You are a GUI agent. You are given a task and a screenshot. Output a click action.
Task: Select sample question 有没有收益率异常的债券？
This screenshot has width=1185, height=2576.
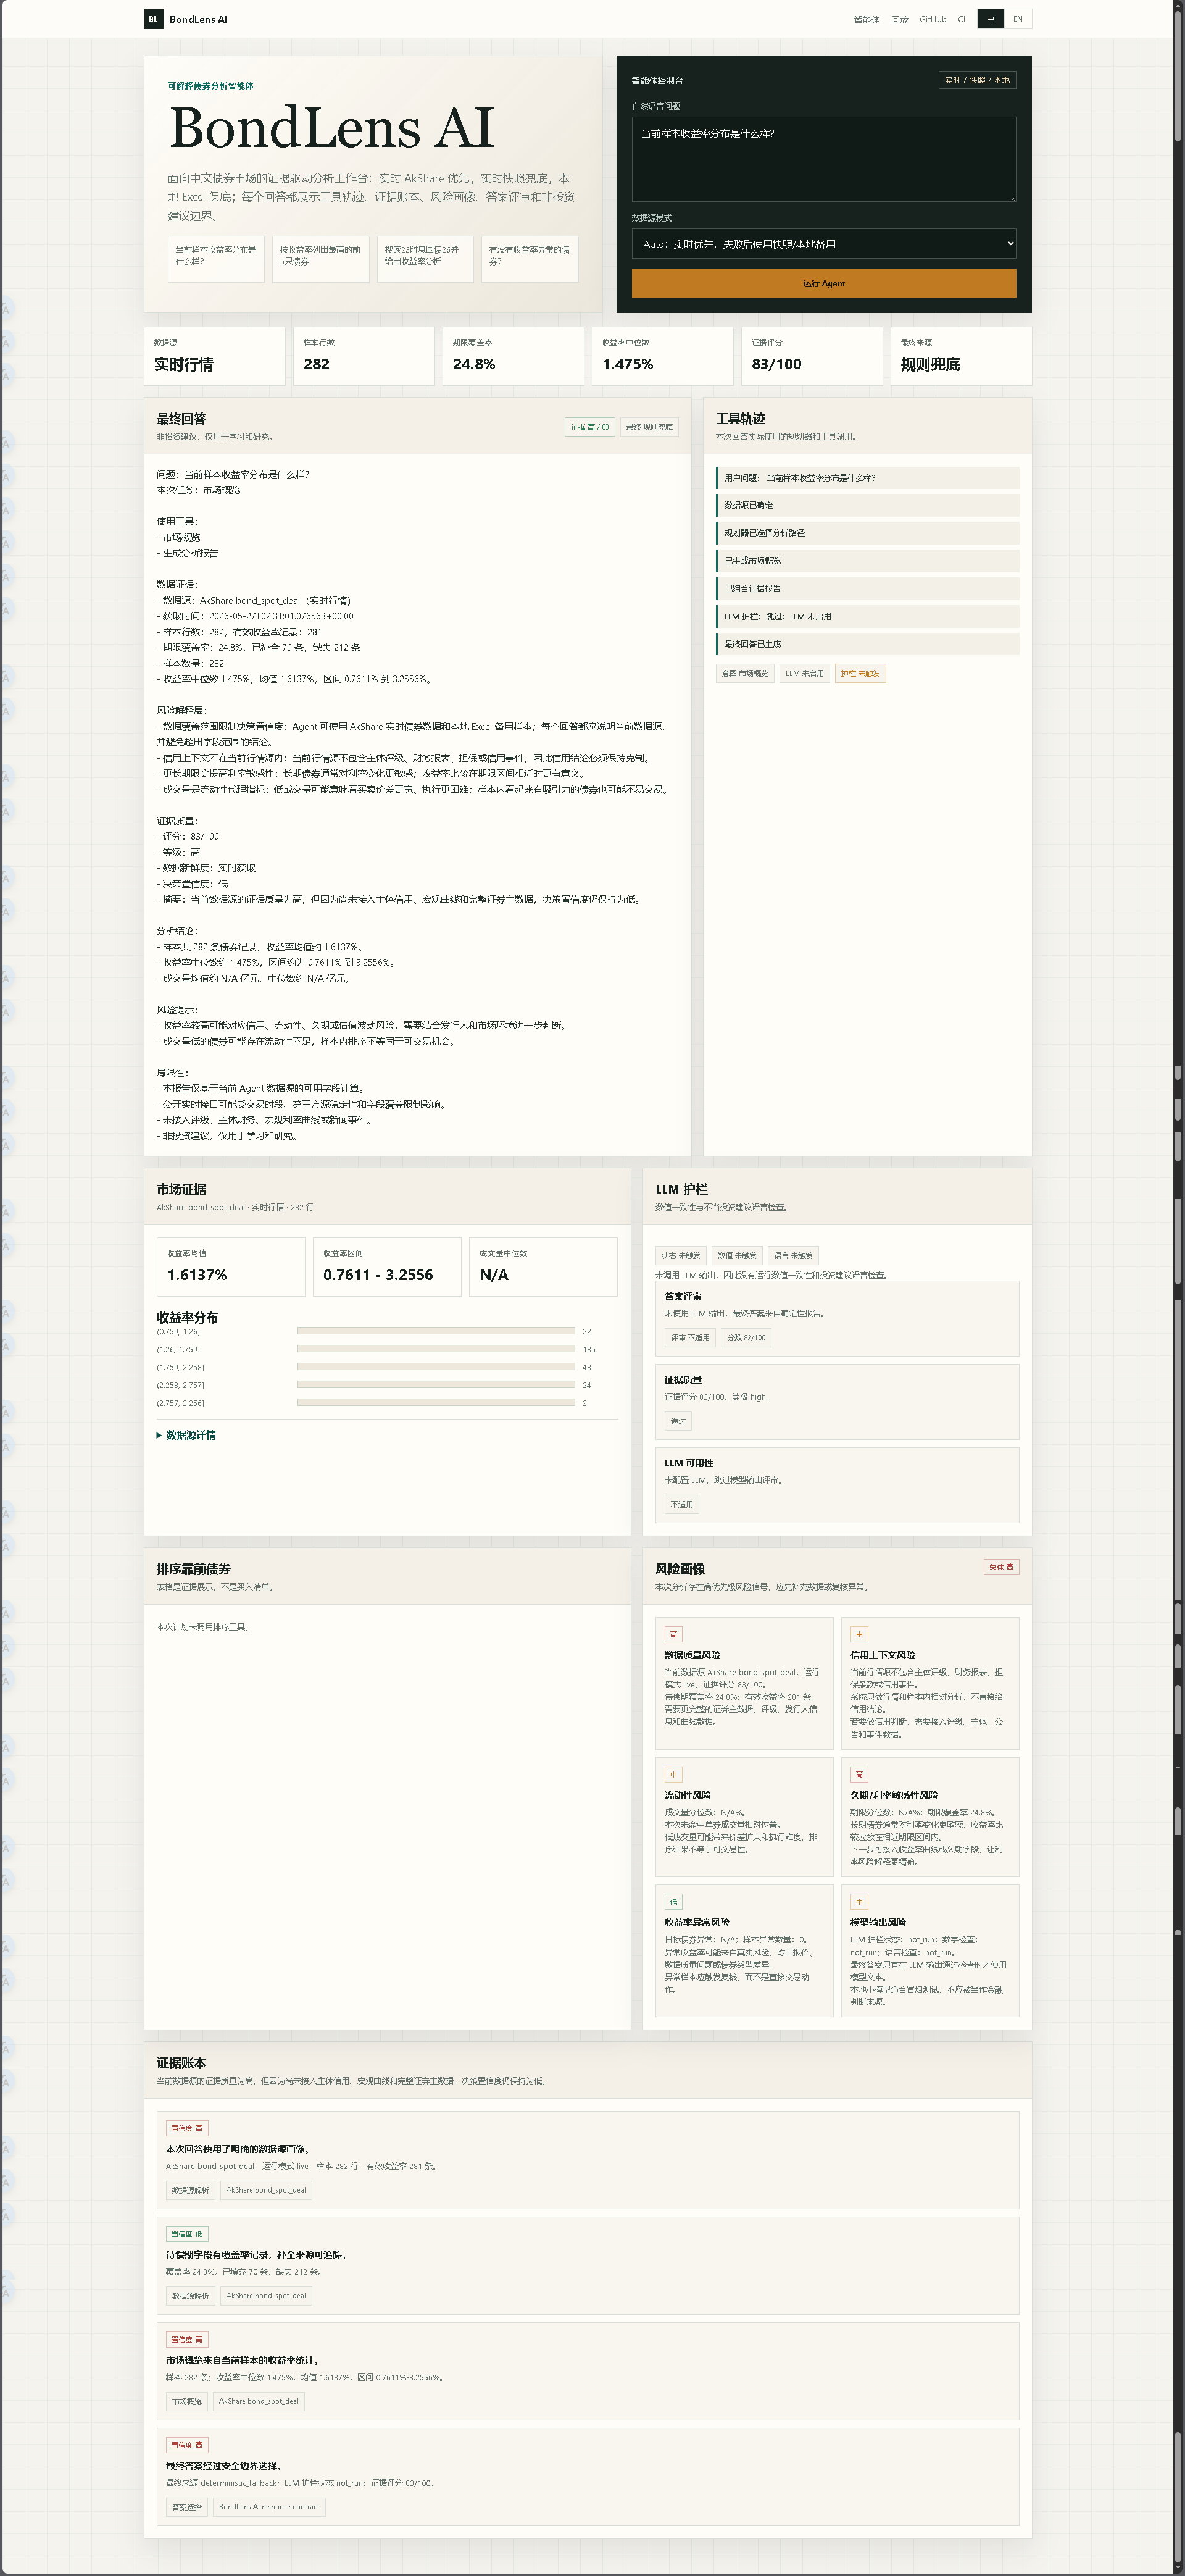click(x=530, y=259)
